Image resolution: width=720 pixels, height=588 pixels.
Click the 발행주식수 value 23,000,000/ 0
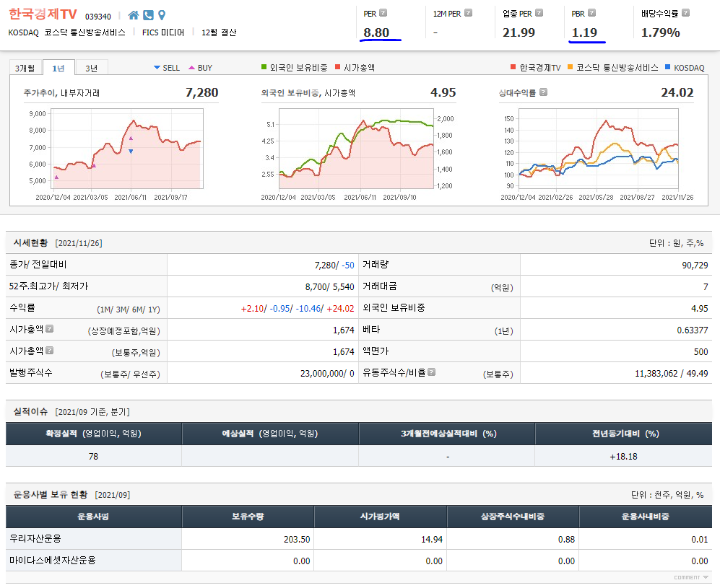coord(327,373)
